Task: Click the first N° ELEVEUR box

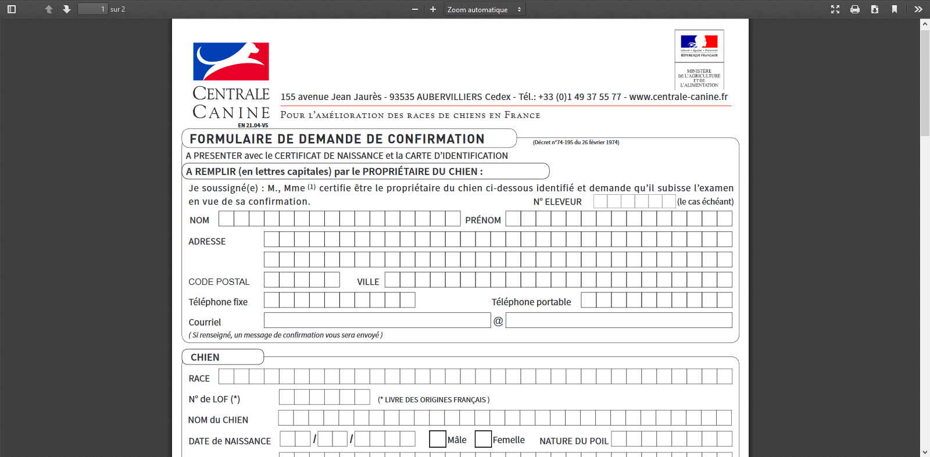Action: pos(600,201)
